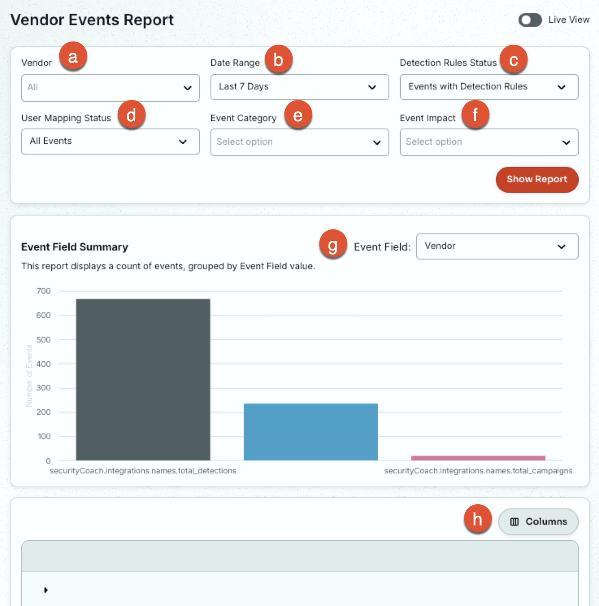Click the Show Report button

(x=537, y=179)
